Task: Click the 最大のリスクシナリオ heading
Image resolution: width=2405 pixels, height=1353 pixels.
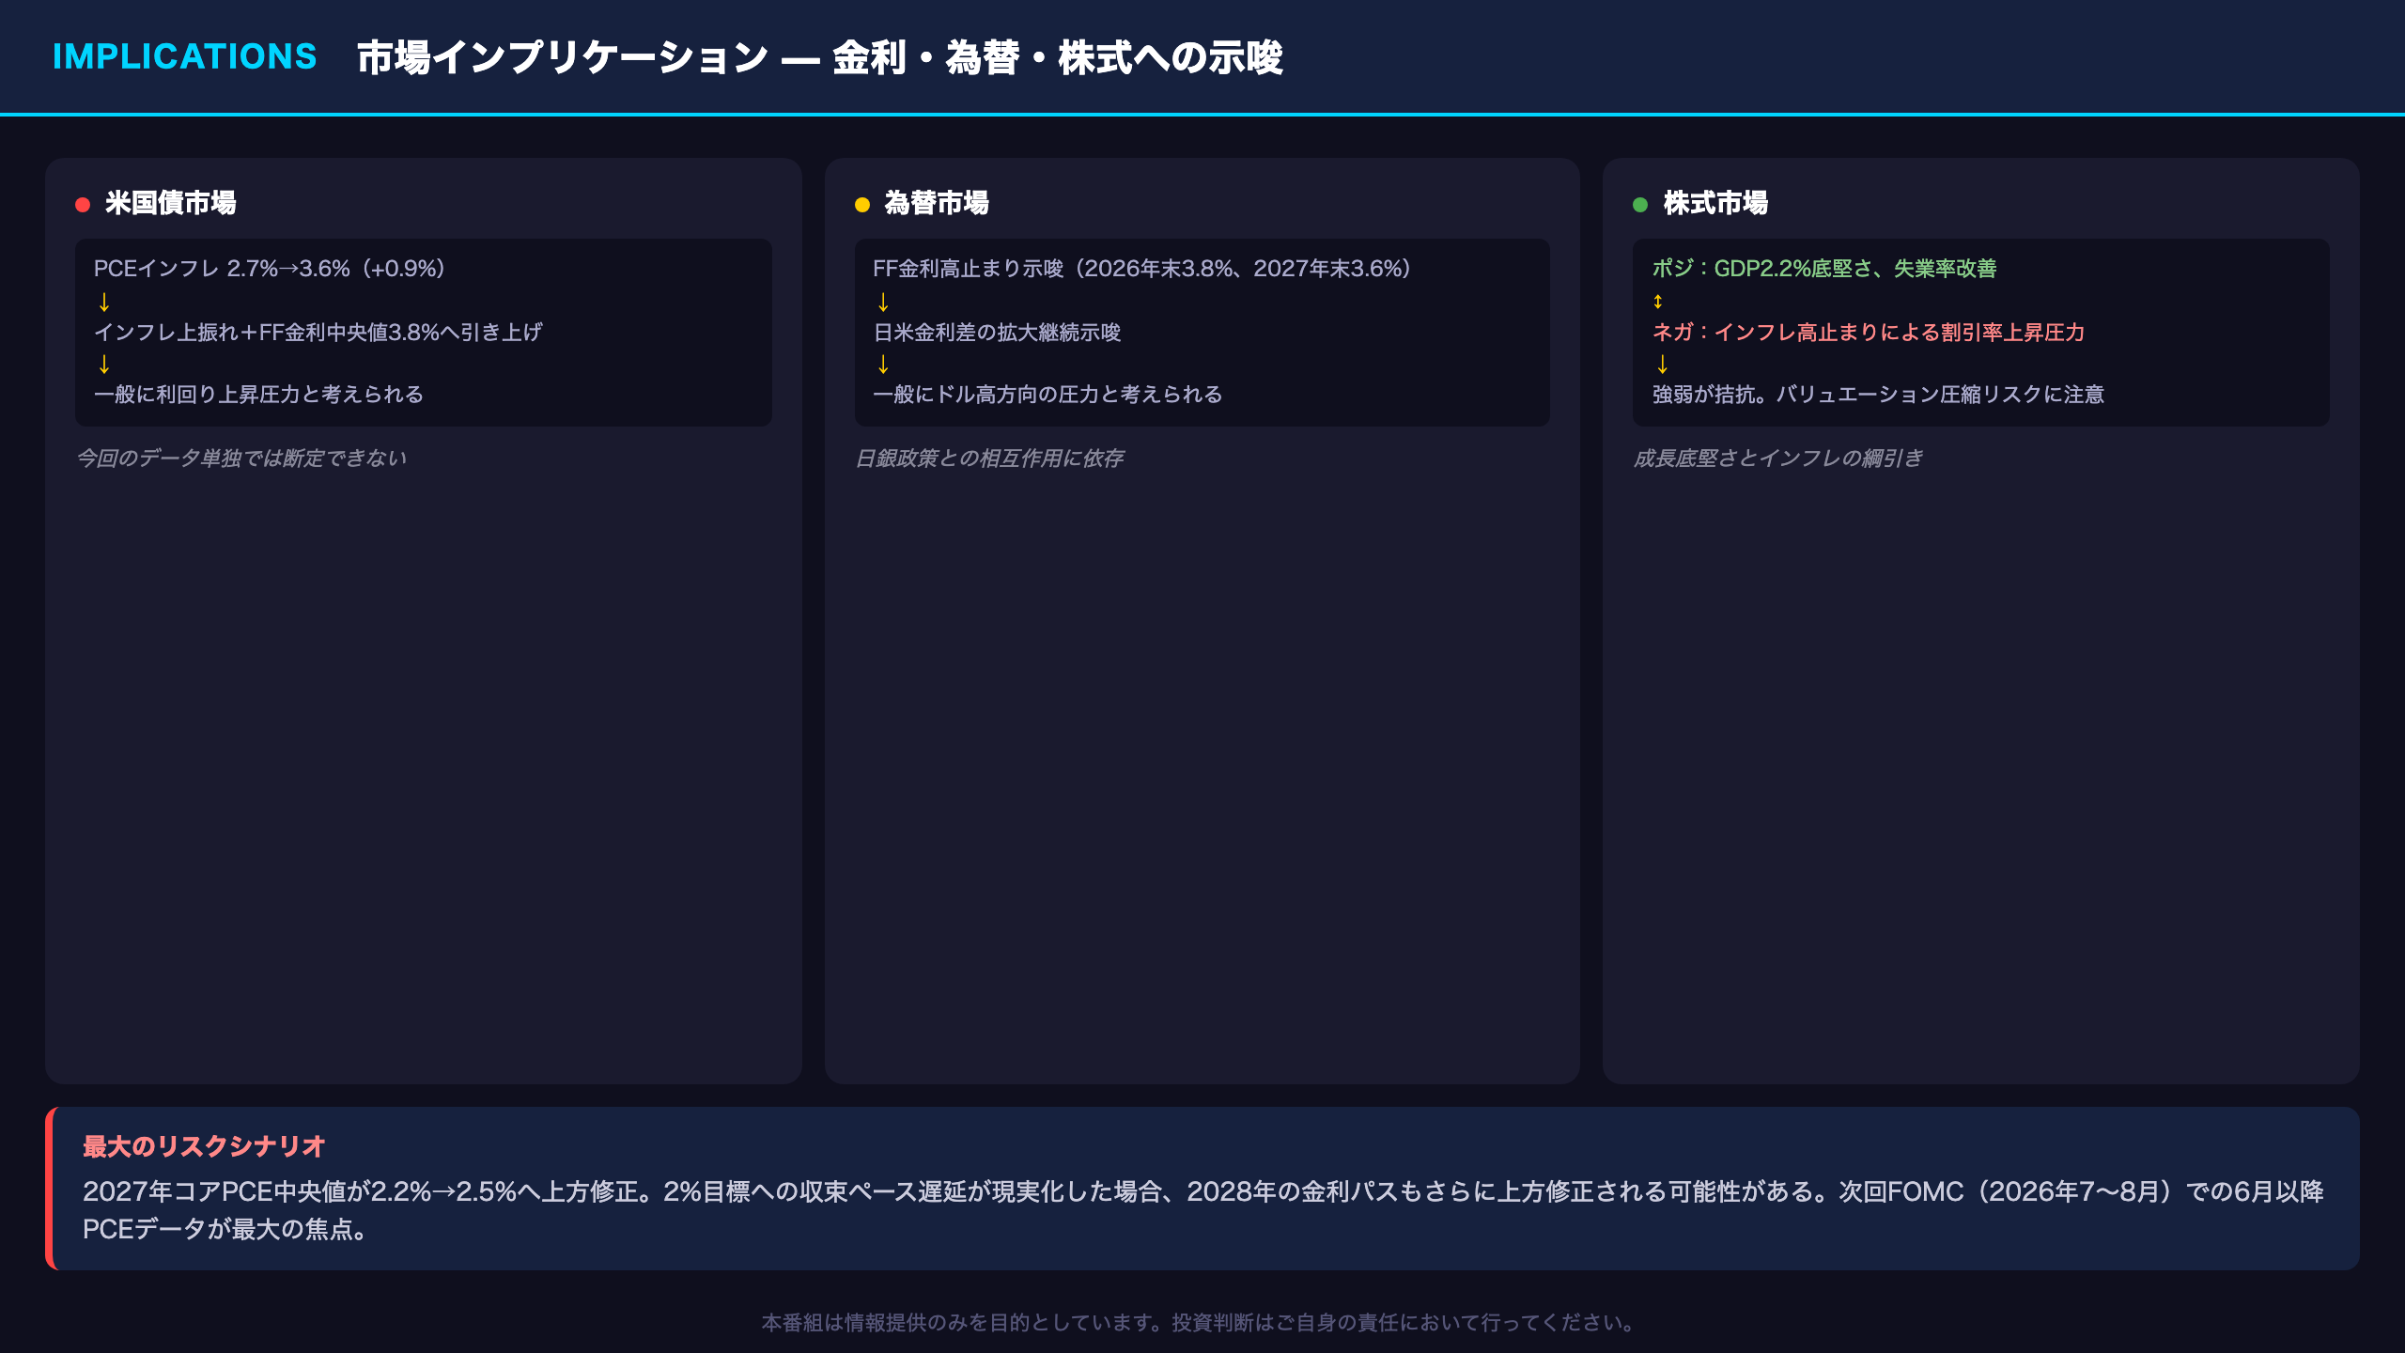Action: (204, 1146)
